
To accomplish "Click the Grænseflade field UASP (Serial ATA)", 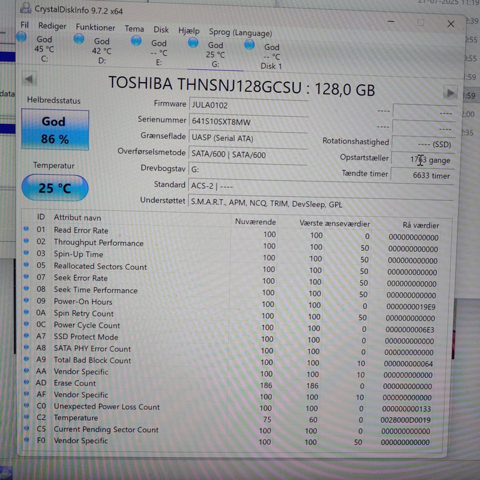I will pos(248,138).
